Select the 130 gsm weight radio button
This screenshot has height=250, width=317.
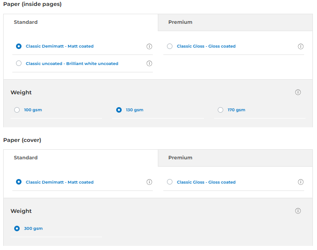119,110
